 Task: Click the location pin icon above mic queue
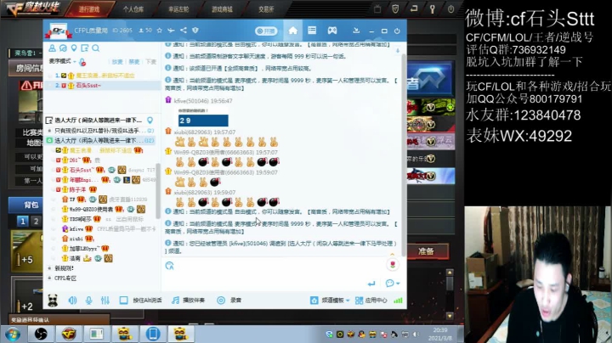tap(74, 48)
